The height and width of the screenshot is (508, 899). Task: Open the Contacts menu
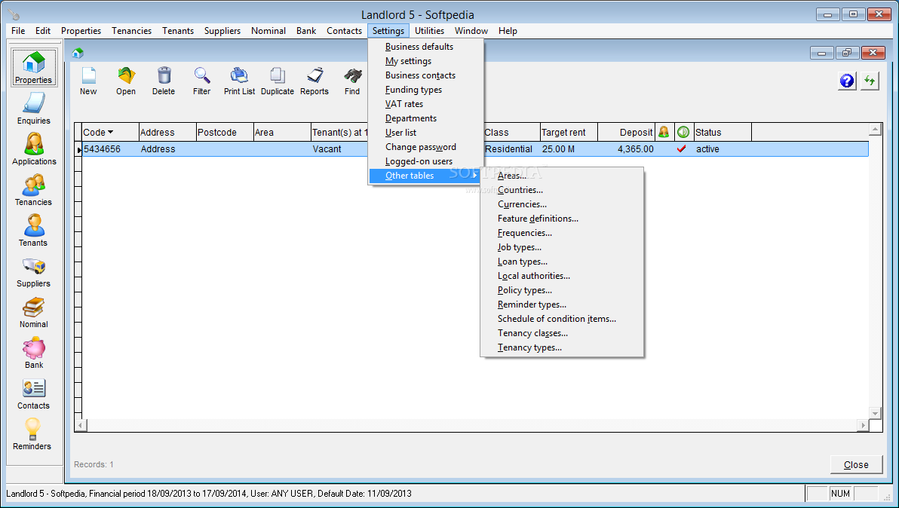[x=344, y=31]
